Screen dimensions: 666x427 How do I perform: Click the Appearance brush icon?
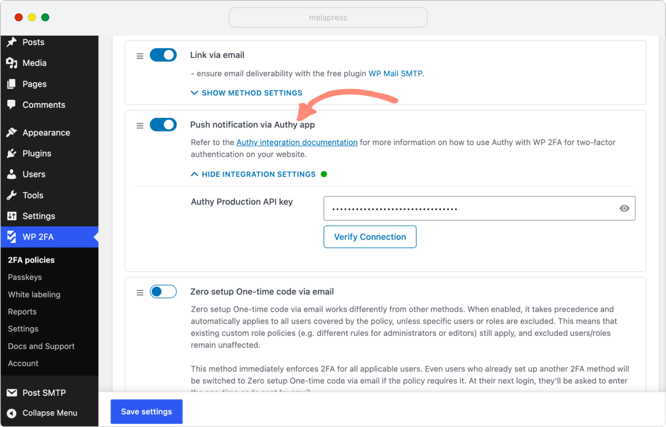click(x=12, y=133)
